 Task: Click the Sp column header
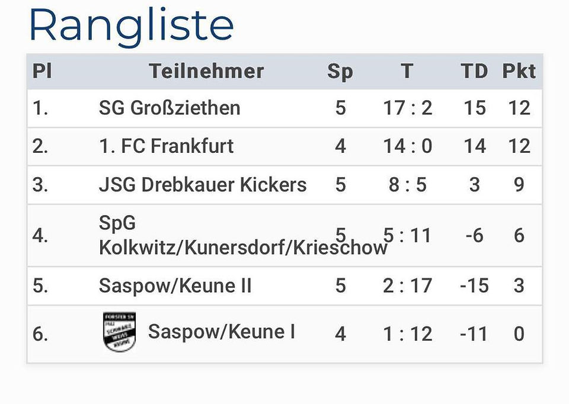pos(340,72)
